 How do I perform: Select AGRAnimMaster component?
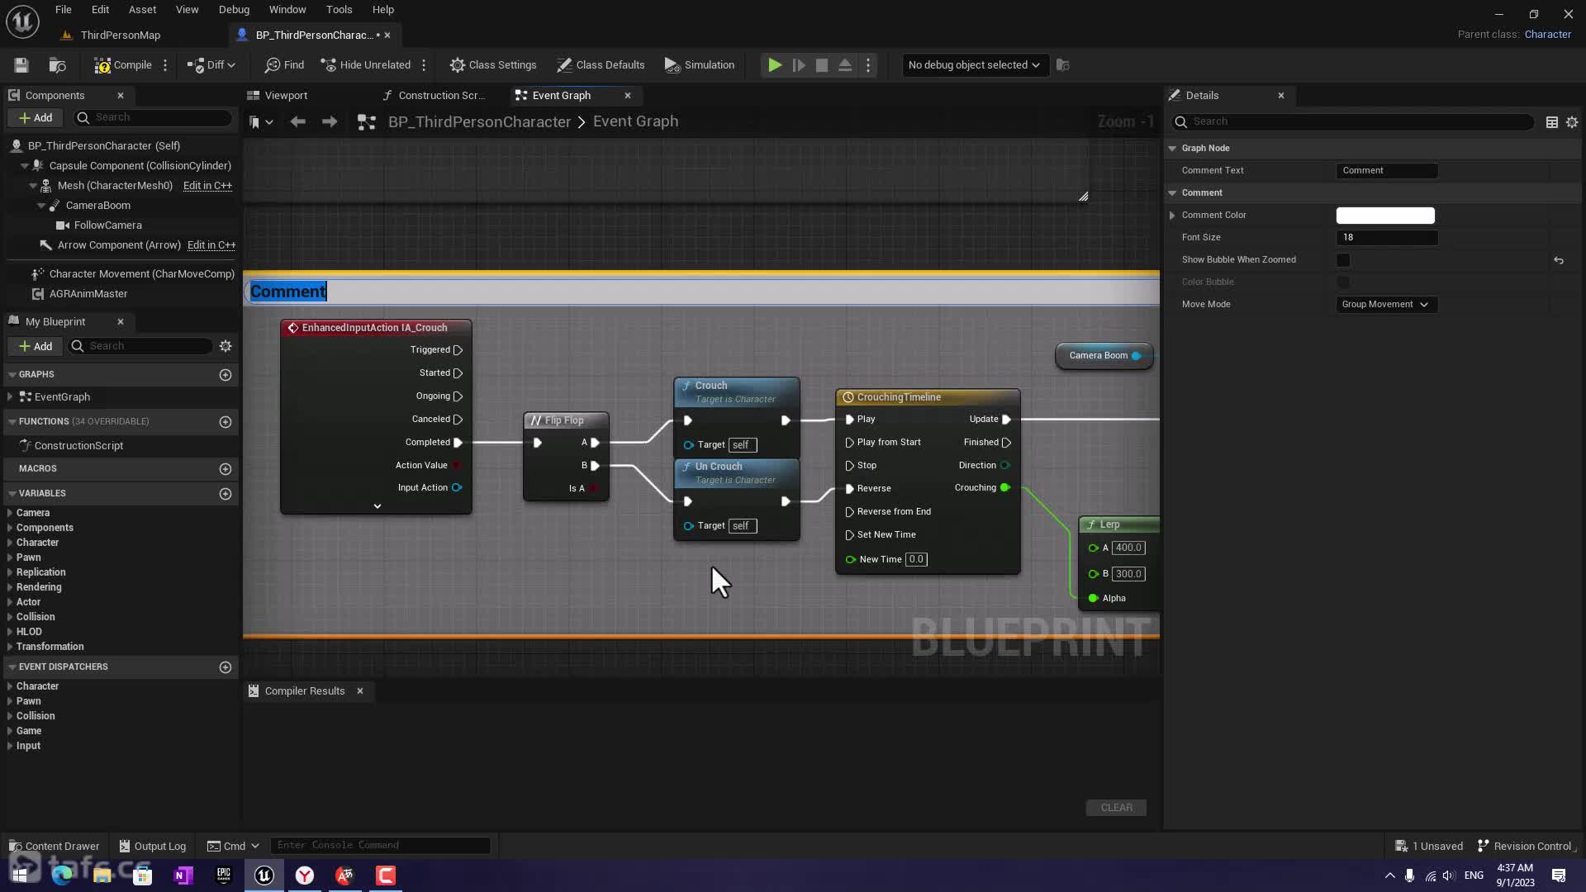[x=88, y=294]
